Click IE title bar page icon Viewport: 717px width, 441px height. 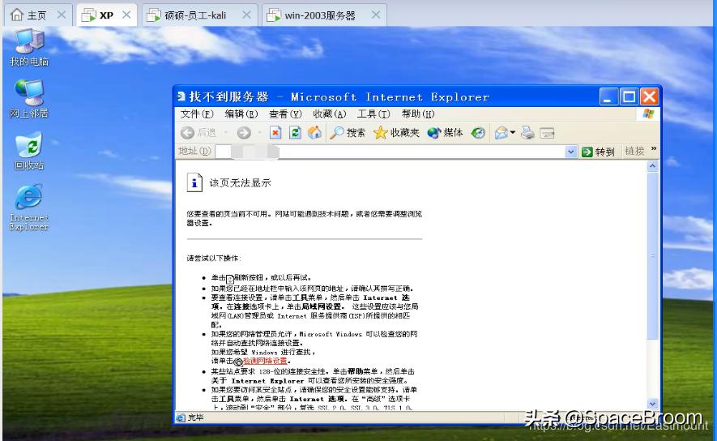point(181,96)
